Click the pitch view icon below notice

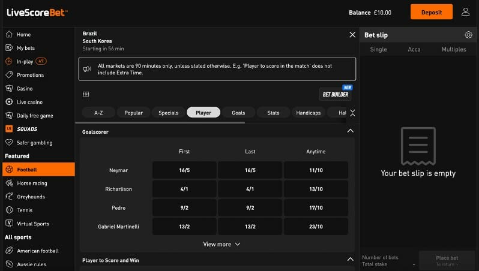(x=86, y=94)
